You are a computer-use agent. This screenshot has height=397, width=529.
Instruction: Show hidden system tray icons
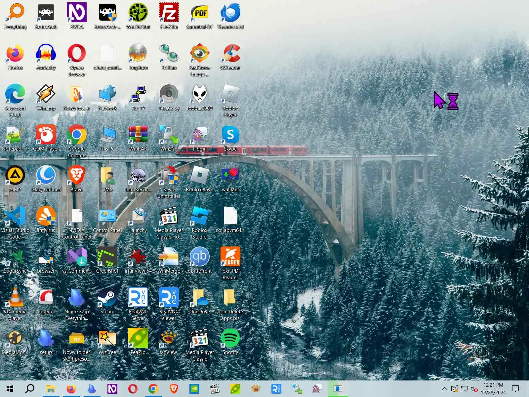(445, 389)
